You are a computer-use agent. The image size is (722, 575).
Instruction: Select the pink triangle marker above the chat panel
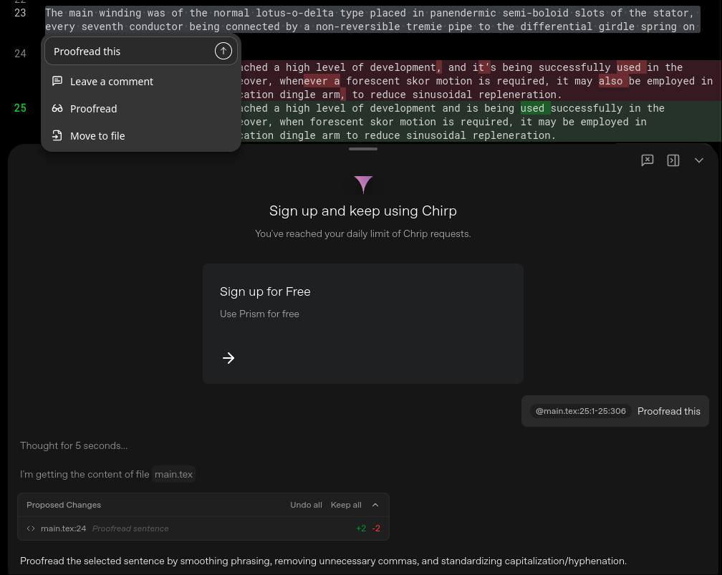(363, 185)
